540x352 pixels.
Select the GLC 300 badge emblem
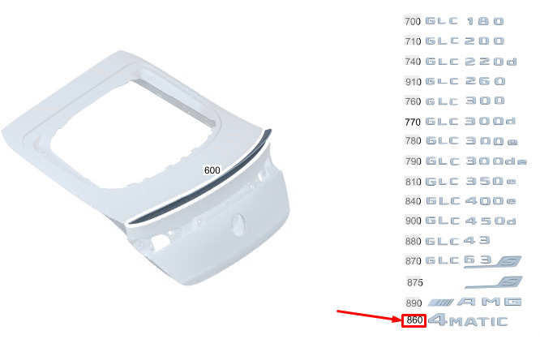[x=465, y=101]
